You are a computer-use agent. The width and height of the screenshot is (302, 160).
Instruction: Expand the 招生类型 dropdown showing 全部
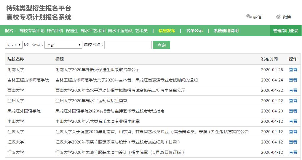[63, 45]
